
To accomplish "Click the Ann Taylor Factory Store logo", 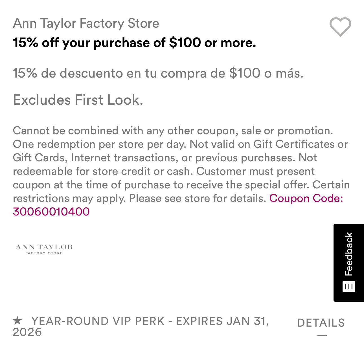I will click(x=44, y=249).
